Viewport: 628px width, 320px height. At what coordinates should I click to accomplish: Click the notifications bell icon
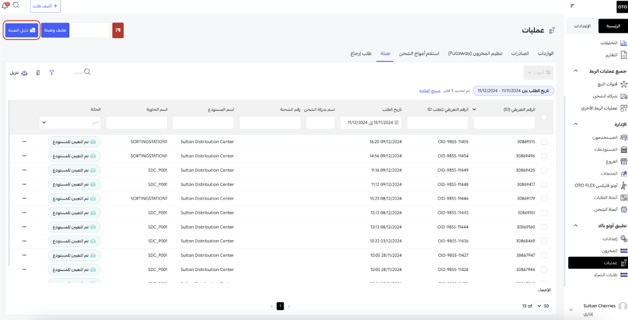coord(5,5)
